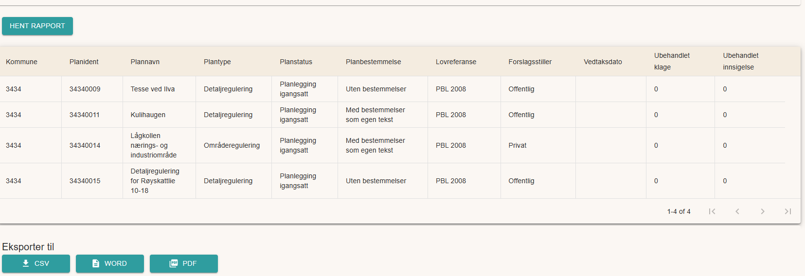Sort by Kommune column header
This screenshot has height=276, width=805.
tap(21, 62)
